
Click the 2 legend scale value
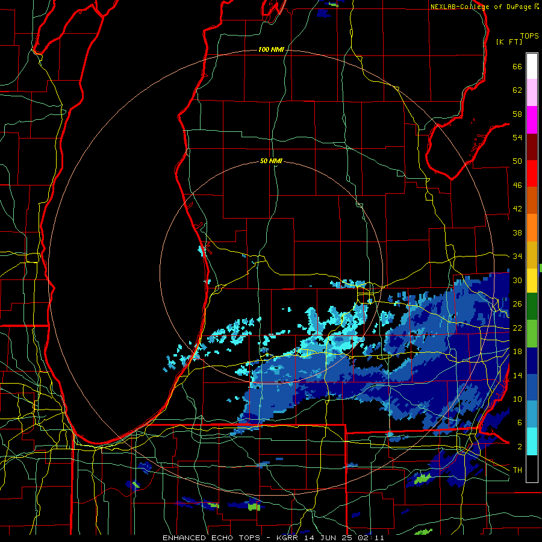point(520,447)
